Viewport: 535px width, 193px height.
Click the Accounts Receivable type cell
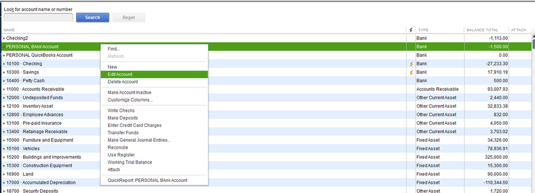[438, 89]
